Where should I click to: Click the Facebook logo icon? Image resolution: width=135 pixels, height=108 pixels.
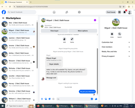click(x=4, y=12)
